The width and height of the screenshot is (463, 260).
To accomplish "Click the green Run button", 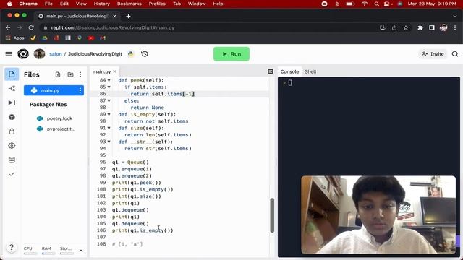I will 231,54.
